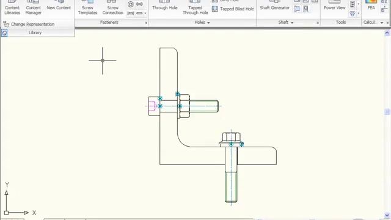This screenshot has width=391, height=220.
Task: Click small calculation icon right of FEA
Action: [x=384, y=10]
